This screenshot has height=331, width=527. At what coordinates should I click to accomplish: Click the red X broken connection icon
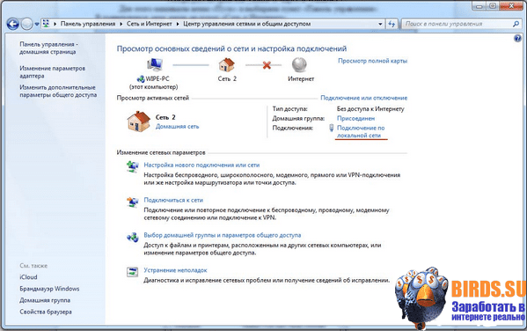[x=267, y=64]
